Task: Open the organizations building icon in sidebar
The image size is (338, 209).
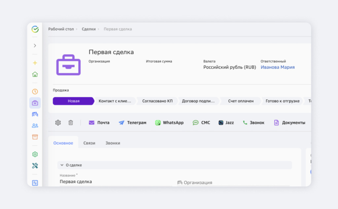Action: click(x=35, y=114)
